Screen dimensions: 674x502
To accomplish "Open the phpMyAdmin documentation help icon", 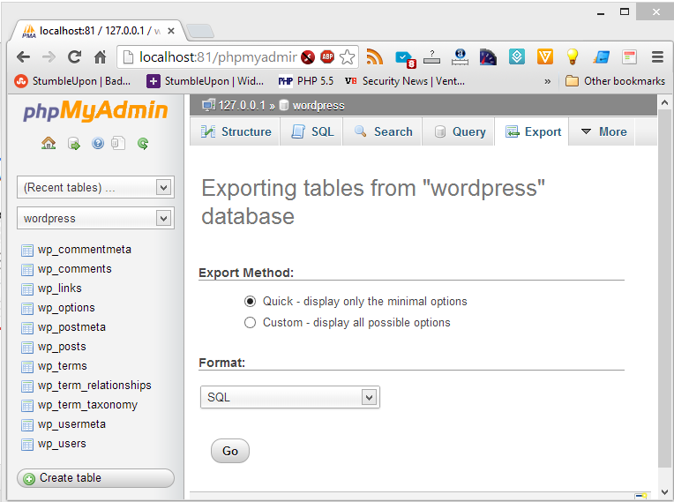I will 98,143.
